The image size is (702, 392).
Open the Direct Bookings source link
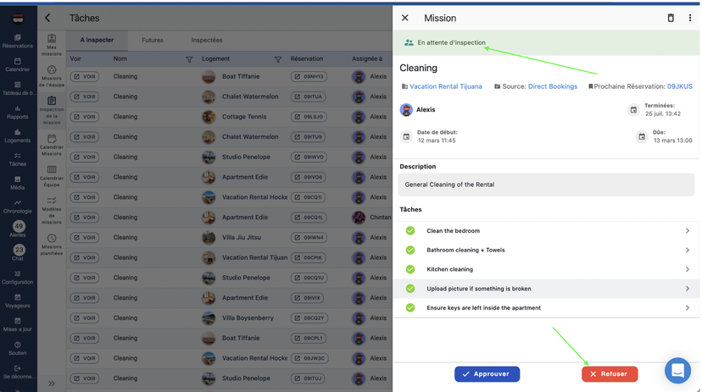tap(553, 86)
